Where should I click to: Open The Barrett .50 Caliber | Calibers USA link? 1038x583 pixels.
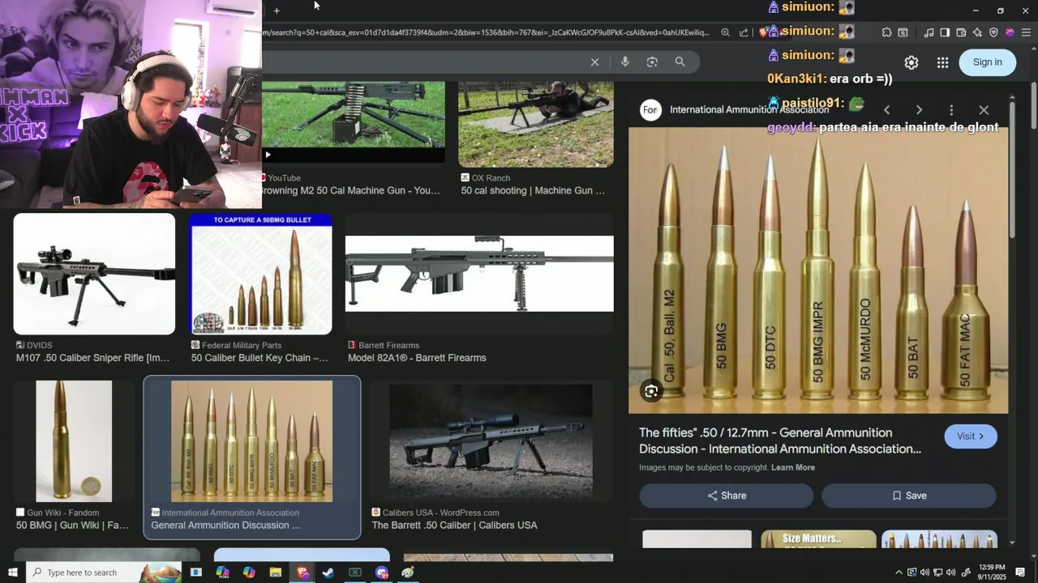point(454,526)
